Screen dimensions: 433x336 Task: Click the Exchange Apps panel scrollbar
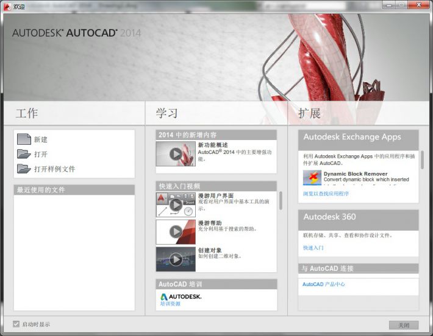pos(422,160)
